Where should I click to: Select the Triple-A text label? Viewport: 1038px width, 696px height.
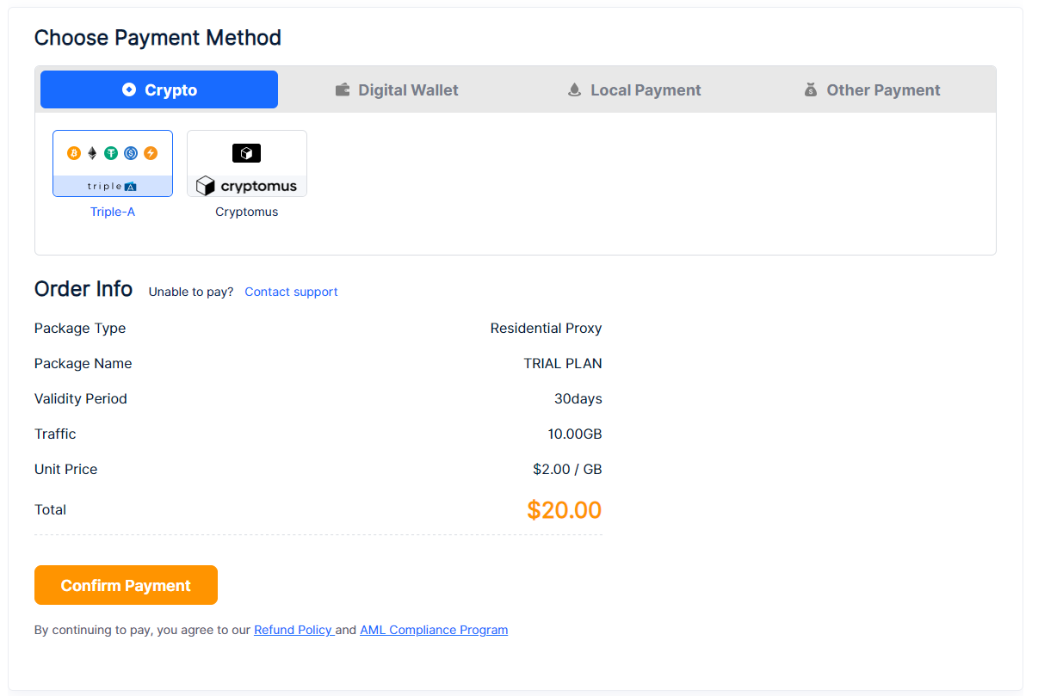click(x=113, y=212)
